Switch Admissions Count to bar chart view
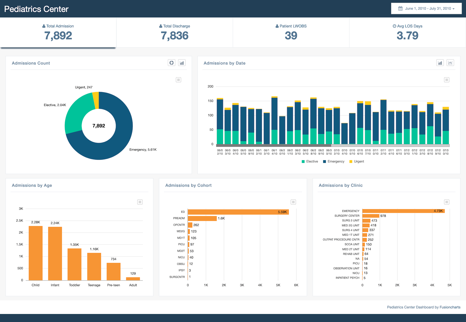 pyautogui.click(x=182, y=63)
